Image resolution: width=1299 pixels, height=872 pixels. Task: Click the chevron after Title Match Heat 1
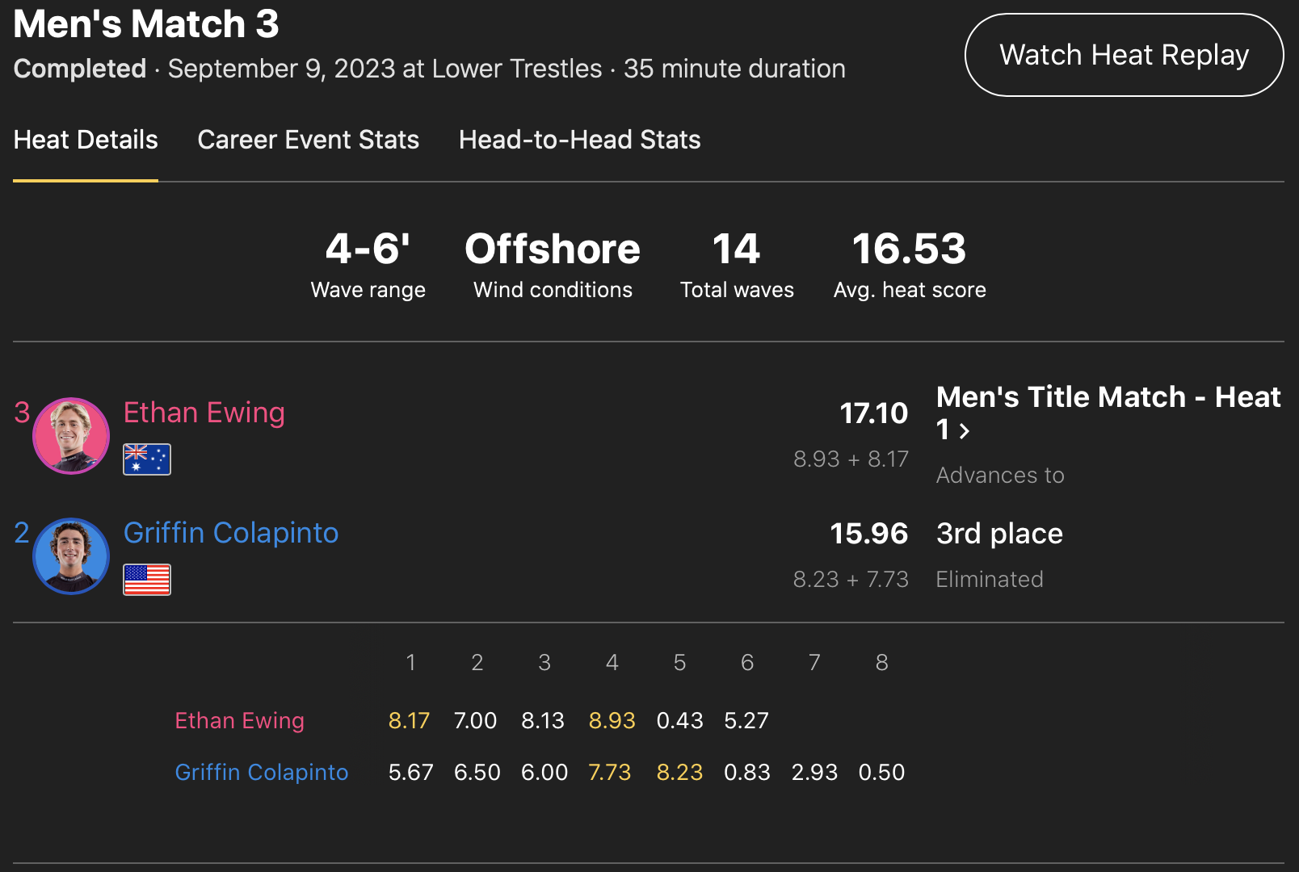[x=964, y=431]
